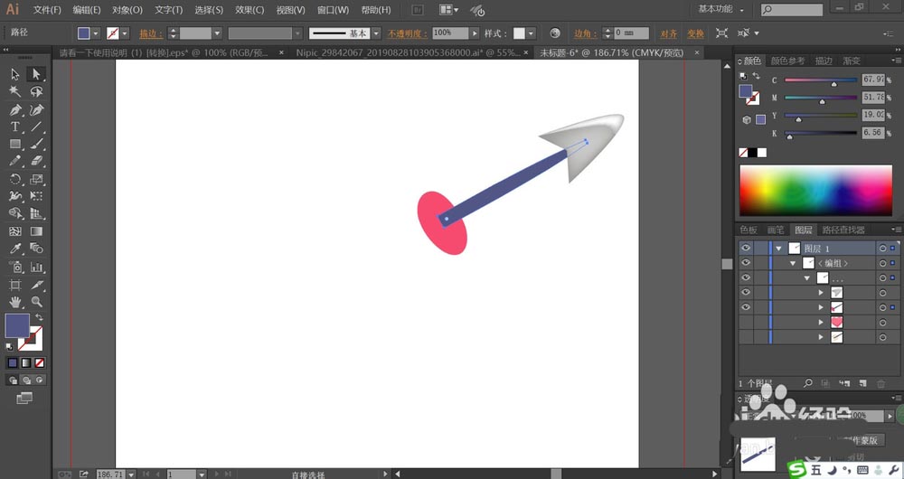Select the Scale tool
Viewport: 904px width, 479px height.
[x=36, y=179]
